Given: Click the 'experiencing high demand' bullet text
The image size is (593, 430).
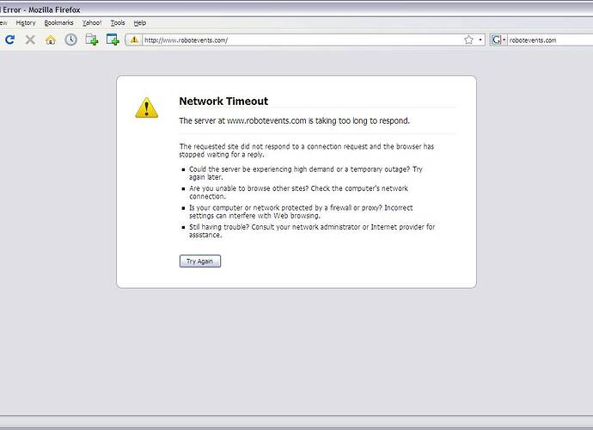Looking at the screenshot, I should click(306, 173).
